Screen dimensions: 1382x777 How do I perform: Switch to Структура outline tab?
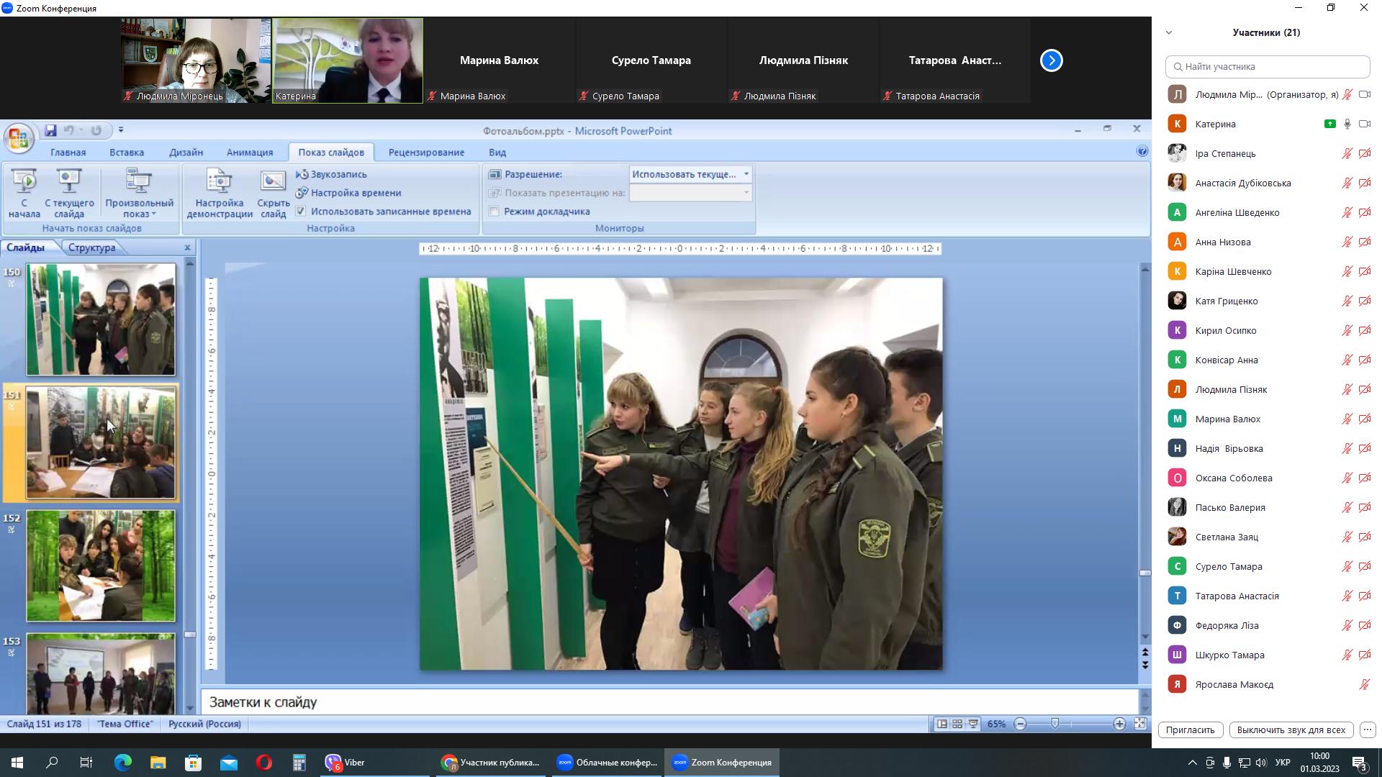pyautogui.click(x=91, y=247)
